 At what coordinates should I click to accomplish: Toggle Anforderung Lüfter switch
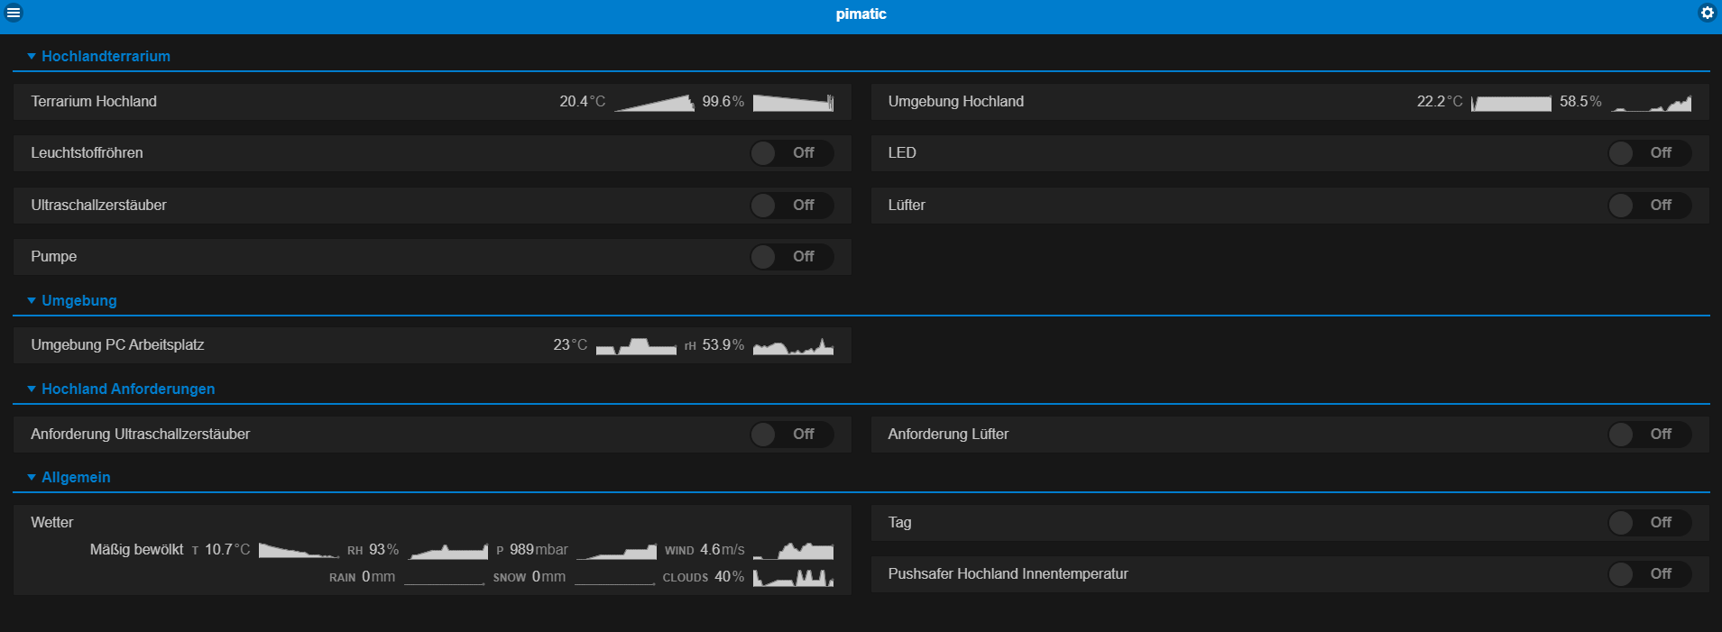pyautogui.click(x=1649, y=435)
